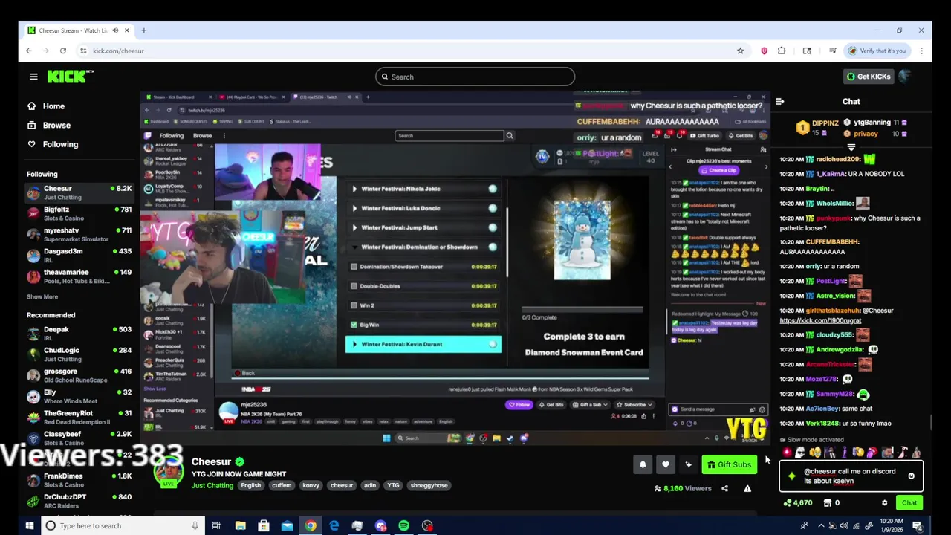Click the shnaggyhose tag
Screen dimensions: 951x535
429,485
